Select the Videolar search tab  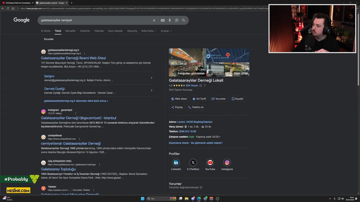99,31
